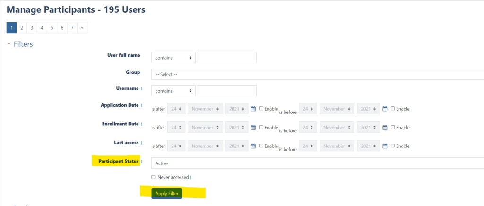Click help icon next to Username

pyautogui.click(x=142, y=89)
